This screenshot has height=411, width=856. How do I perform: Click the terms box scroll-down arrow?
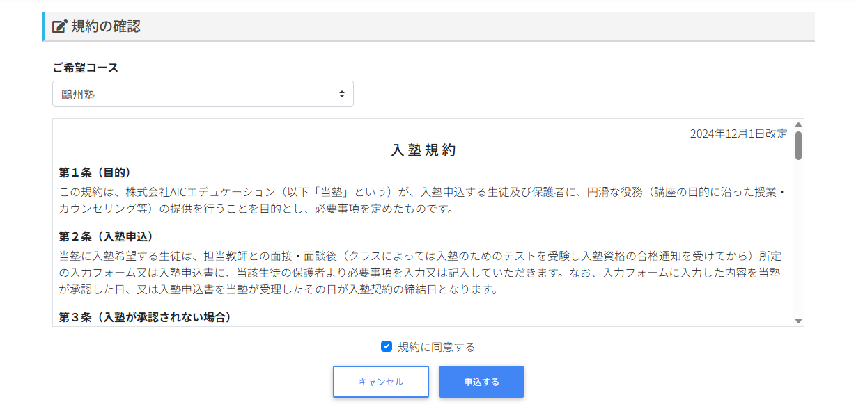(x=798, y=321)
